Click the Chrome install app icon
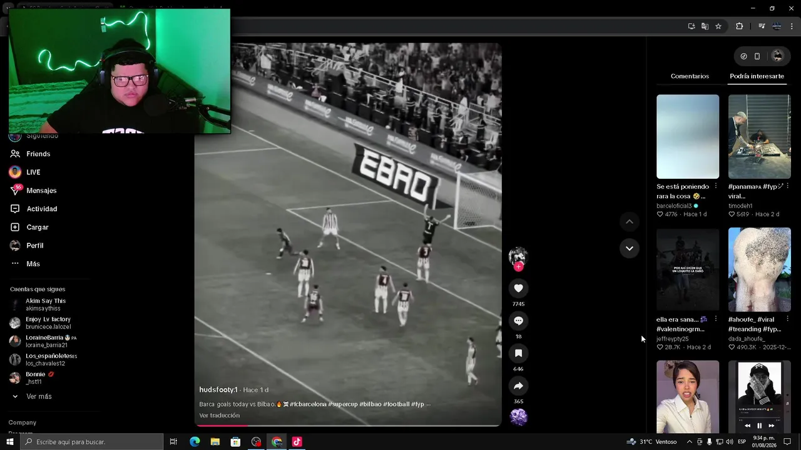 [x=691, y=26]
